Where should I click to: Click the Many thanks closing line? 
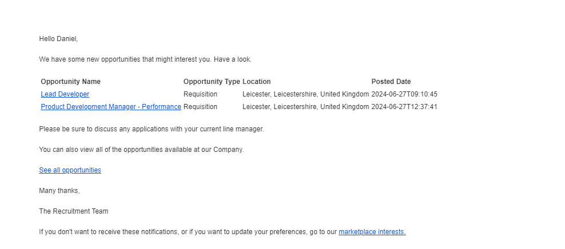coord(59,191)
